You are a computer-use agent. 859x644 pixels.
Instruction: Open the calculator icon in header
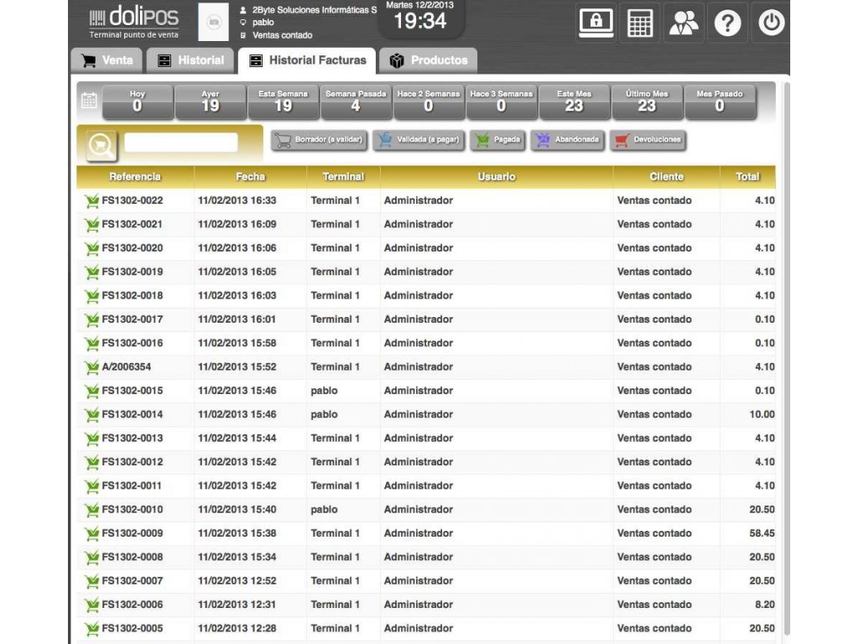point(640,23)
